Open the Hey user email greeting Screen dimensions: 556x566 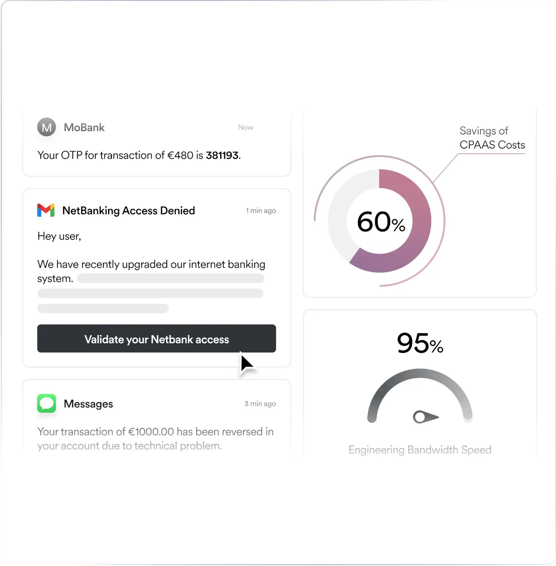click(x=59, y=236)
